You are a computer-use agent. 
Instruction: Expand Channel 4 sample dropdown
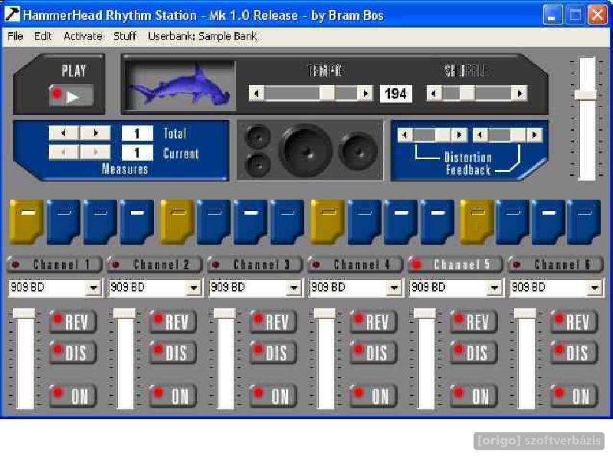(394, 288)
